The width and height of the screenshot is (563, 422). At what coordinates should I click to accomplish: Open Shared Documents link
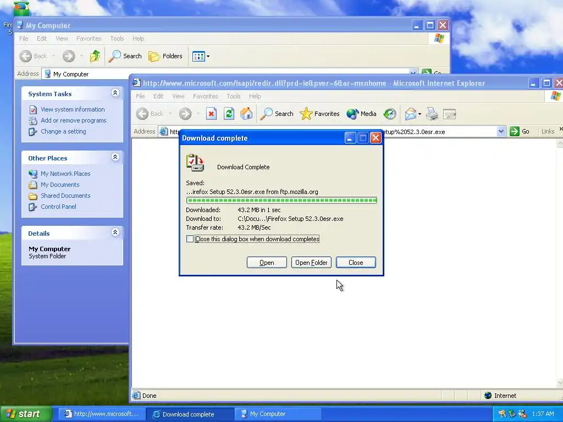tap(65, 196)
